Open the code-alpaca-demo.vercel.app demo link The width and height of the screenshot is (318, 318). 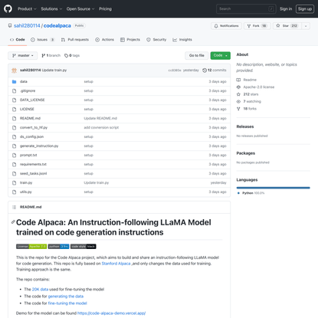pos(111,313)
